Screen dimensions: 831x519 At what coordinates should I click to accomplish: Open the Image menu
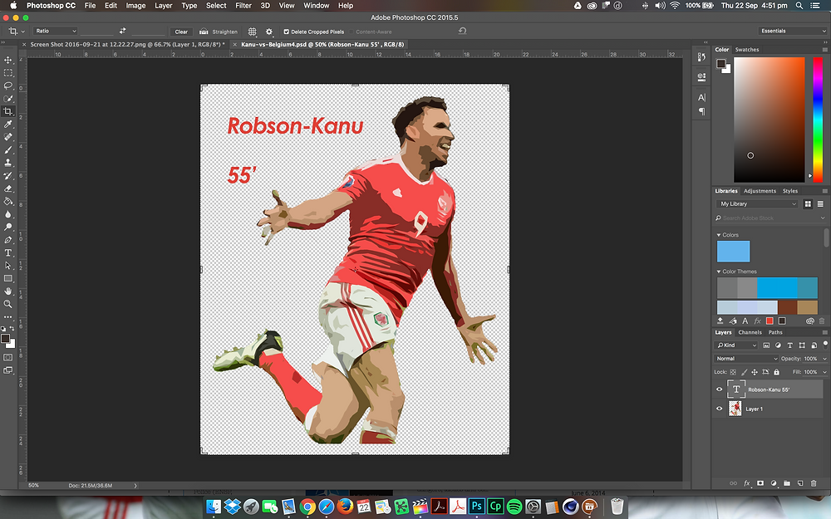click(135, 5)
